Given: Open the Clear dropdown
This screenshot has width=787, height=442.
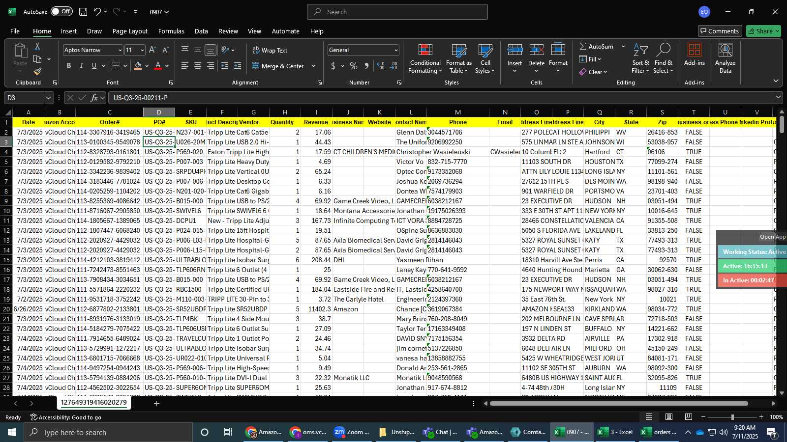Looking at the screenshot, I should coord(593,72).
